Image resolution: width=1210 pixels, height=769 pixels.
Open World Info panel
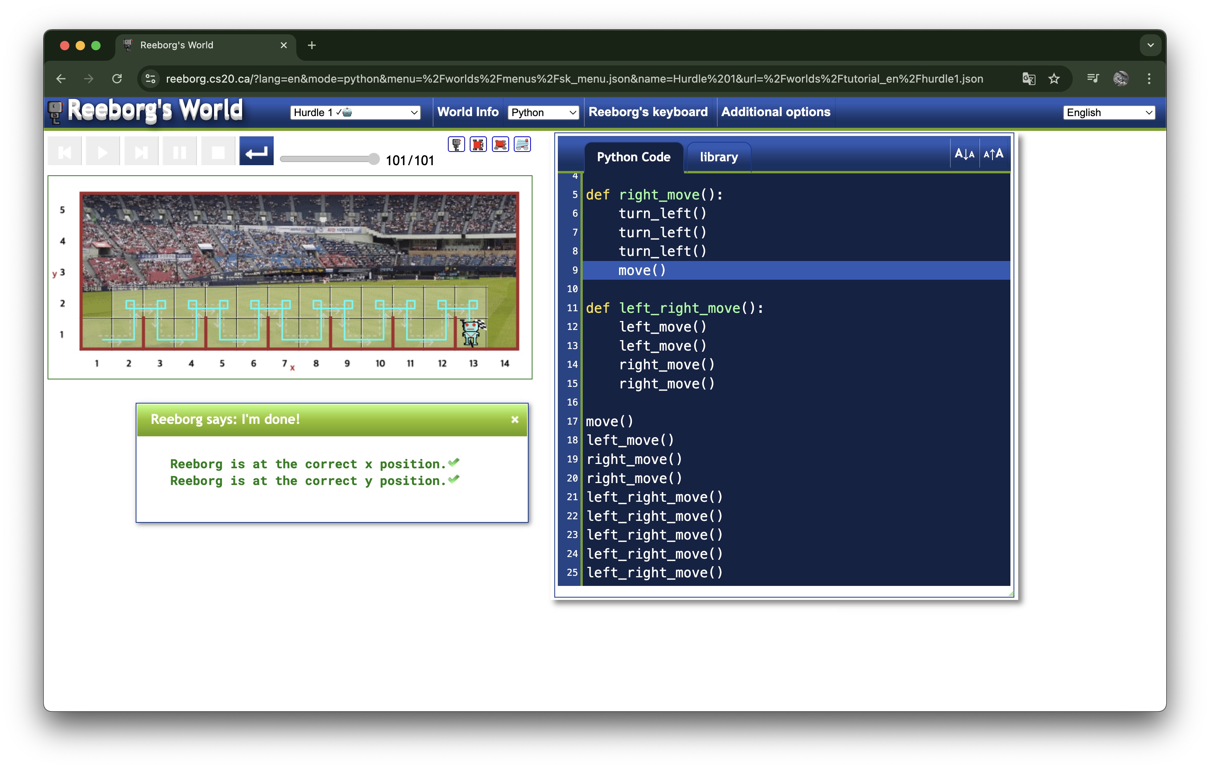coord(467,112)
